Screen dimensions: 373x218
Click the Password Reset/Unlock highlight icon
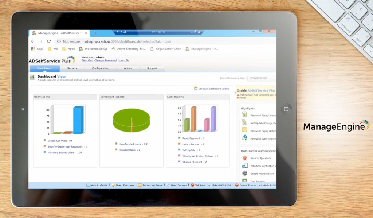pyautogui.click(x=244, y=114)
